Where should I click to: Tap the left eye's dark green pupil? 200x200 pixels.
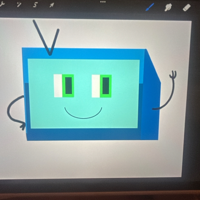pos(68,85)
